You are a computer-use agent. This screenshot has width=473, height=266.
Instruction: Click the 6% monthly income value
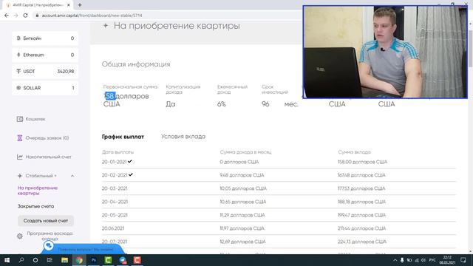coord(222,104)
